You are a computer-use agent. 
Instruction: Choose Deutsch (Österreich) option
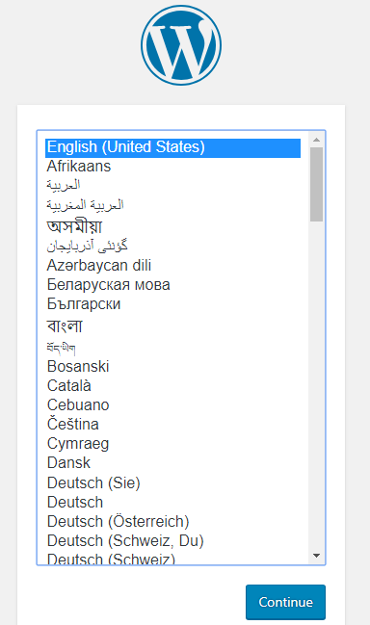[x=173, y=521]
